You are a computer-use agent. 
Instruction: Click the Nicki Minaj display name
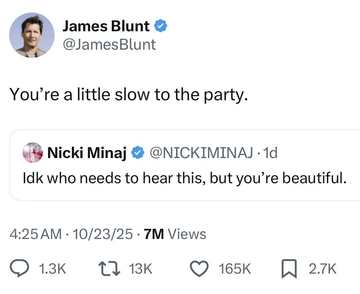pyautogui.click(x=87, y=153)
